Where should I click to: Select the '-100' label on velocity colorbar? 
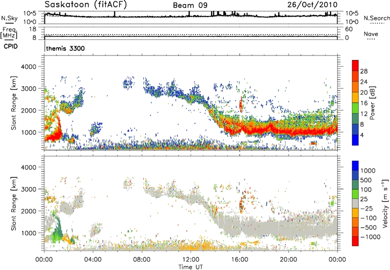point(369,218)
